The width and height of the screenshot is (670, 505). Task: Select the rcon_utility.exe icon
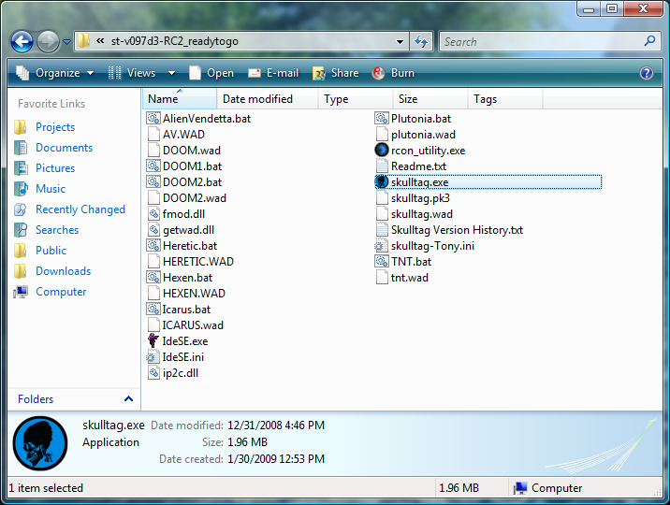(382, 151)
